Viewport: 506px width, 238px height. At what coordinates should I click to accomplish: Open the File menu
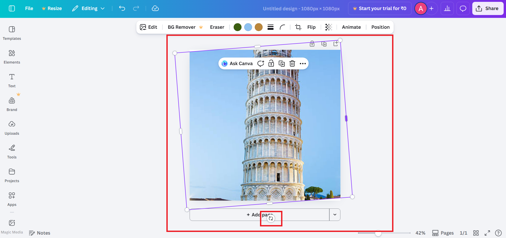pyautogui.click(x=29, y=8)
